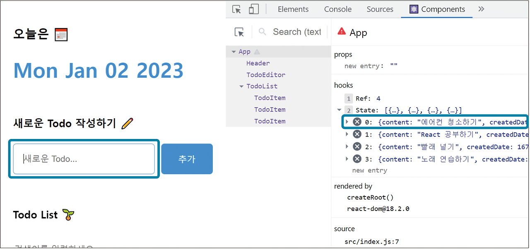Click new entry under State hook
Viewport: 530px width, 249px height.
tap(370, 170)
